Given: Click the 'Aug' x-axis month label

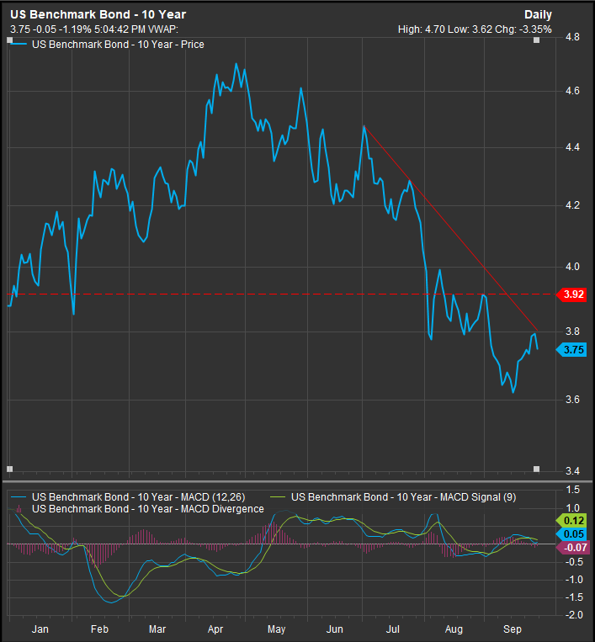Looking at the screenshot, I should click(x=454, y=629).
